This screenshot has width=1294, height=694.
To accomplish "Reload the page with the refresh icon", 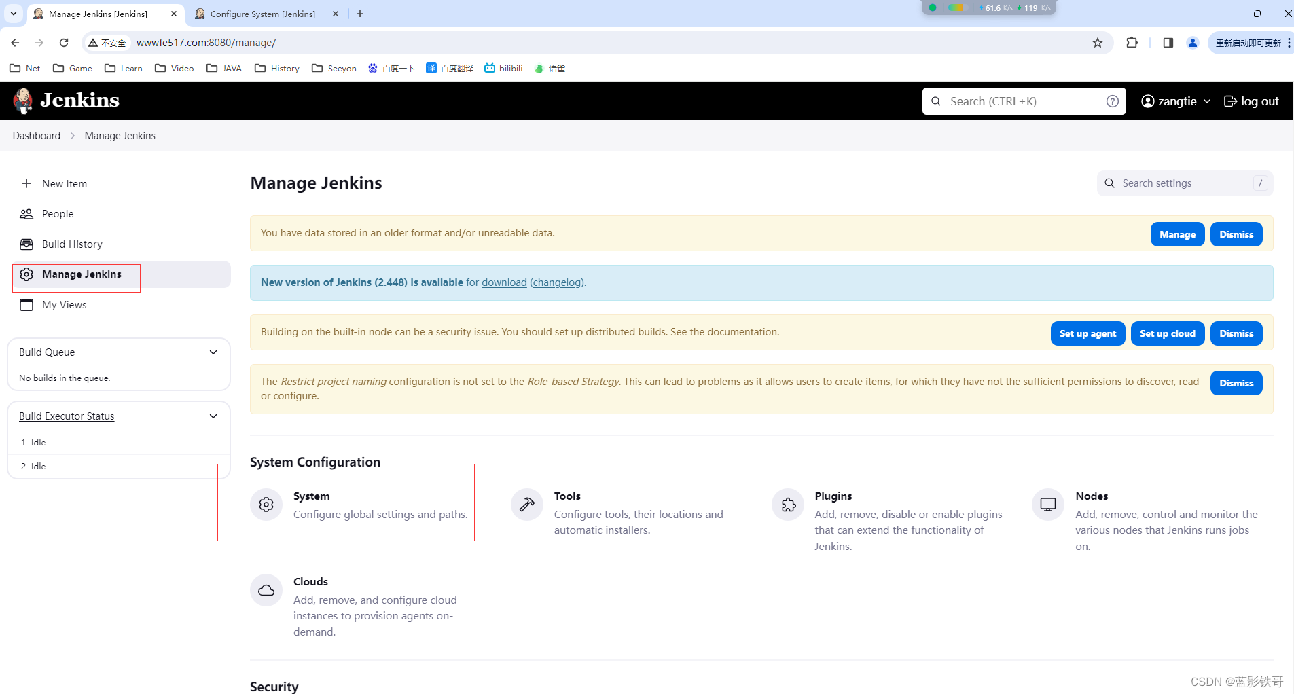I will (64, 43).
